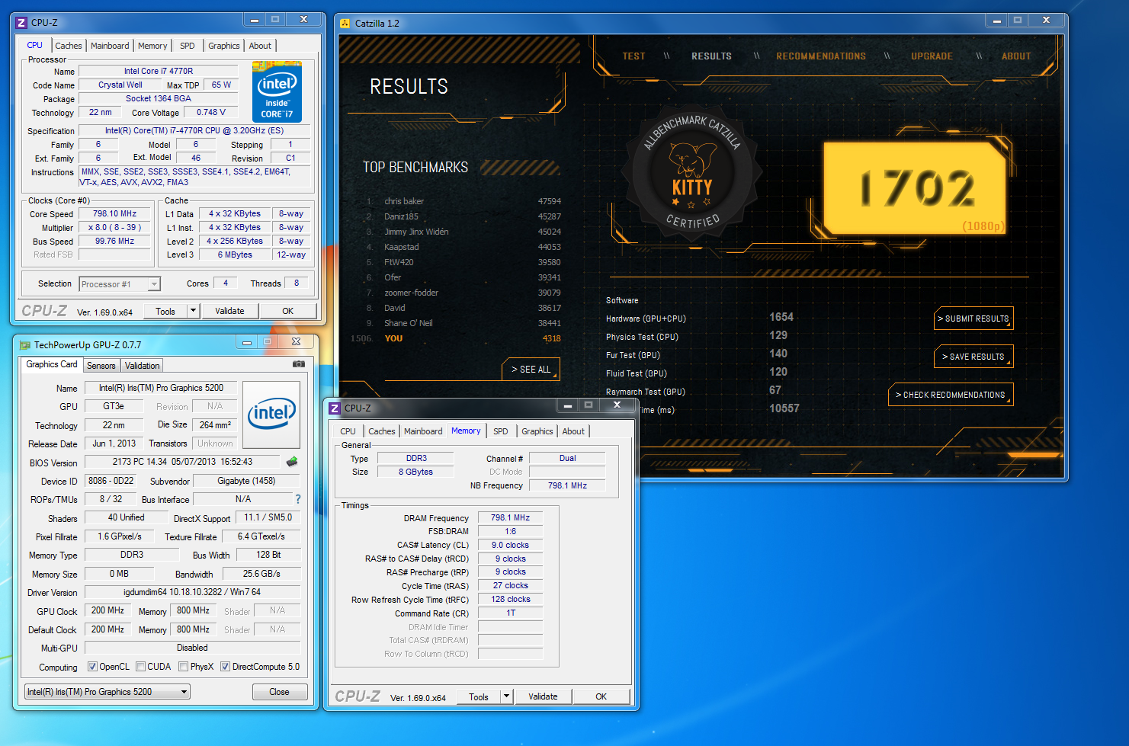Toggle the CUDA checkbox in GPU-Z
The image size is (1129, 746).
[x=140, y=667]
